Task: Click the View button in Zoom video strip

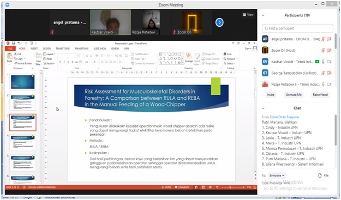Action: pos(248,15)
